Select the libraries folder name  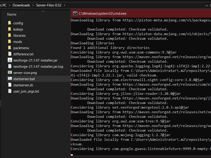(x=19, y=36)
